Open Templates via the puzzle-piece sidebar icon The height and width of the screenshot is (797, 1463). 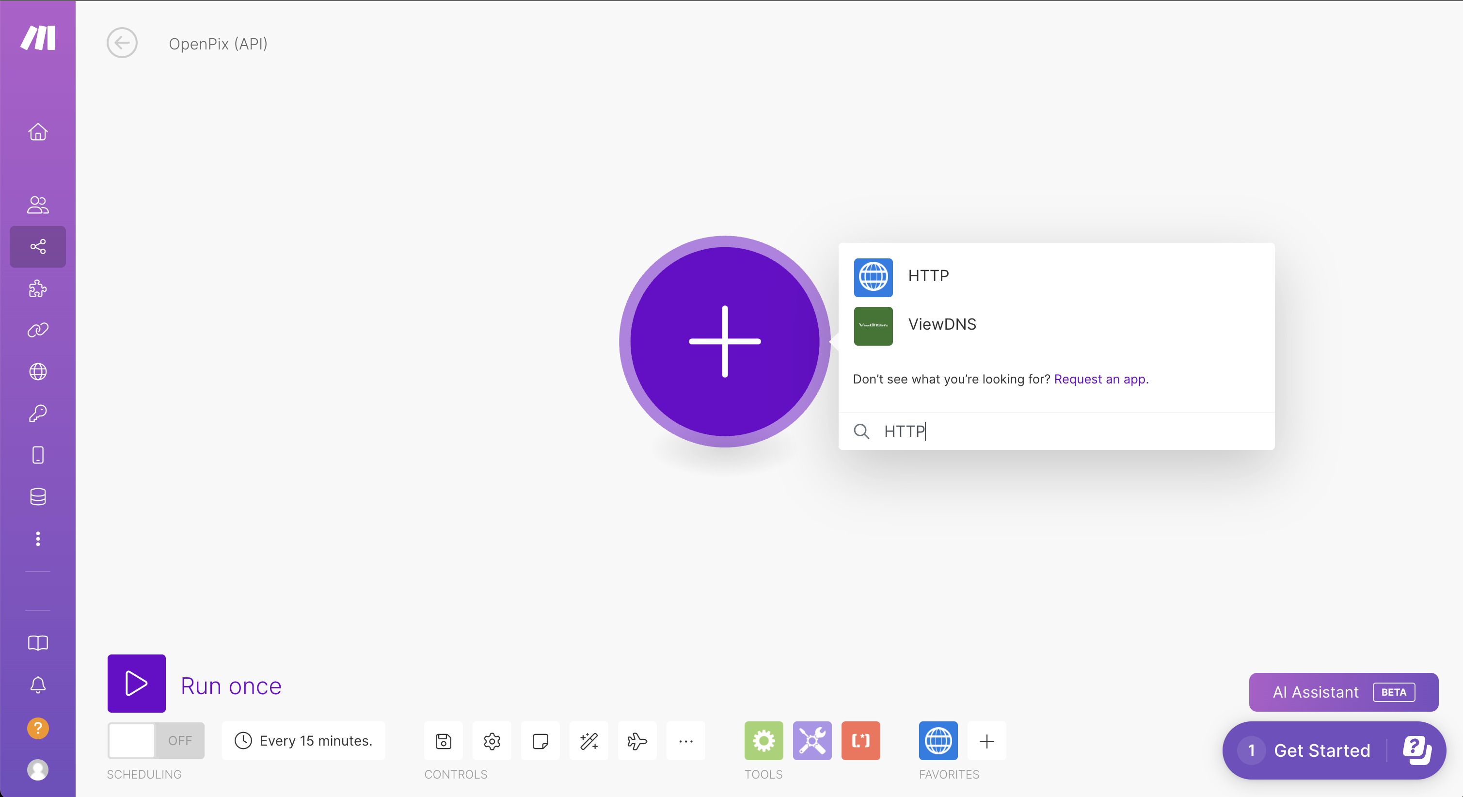[37, 288]
